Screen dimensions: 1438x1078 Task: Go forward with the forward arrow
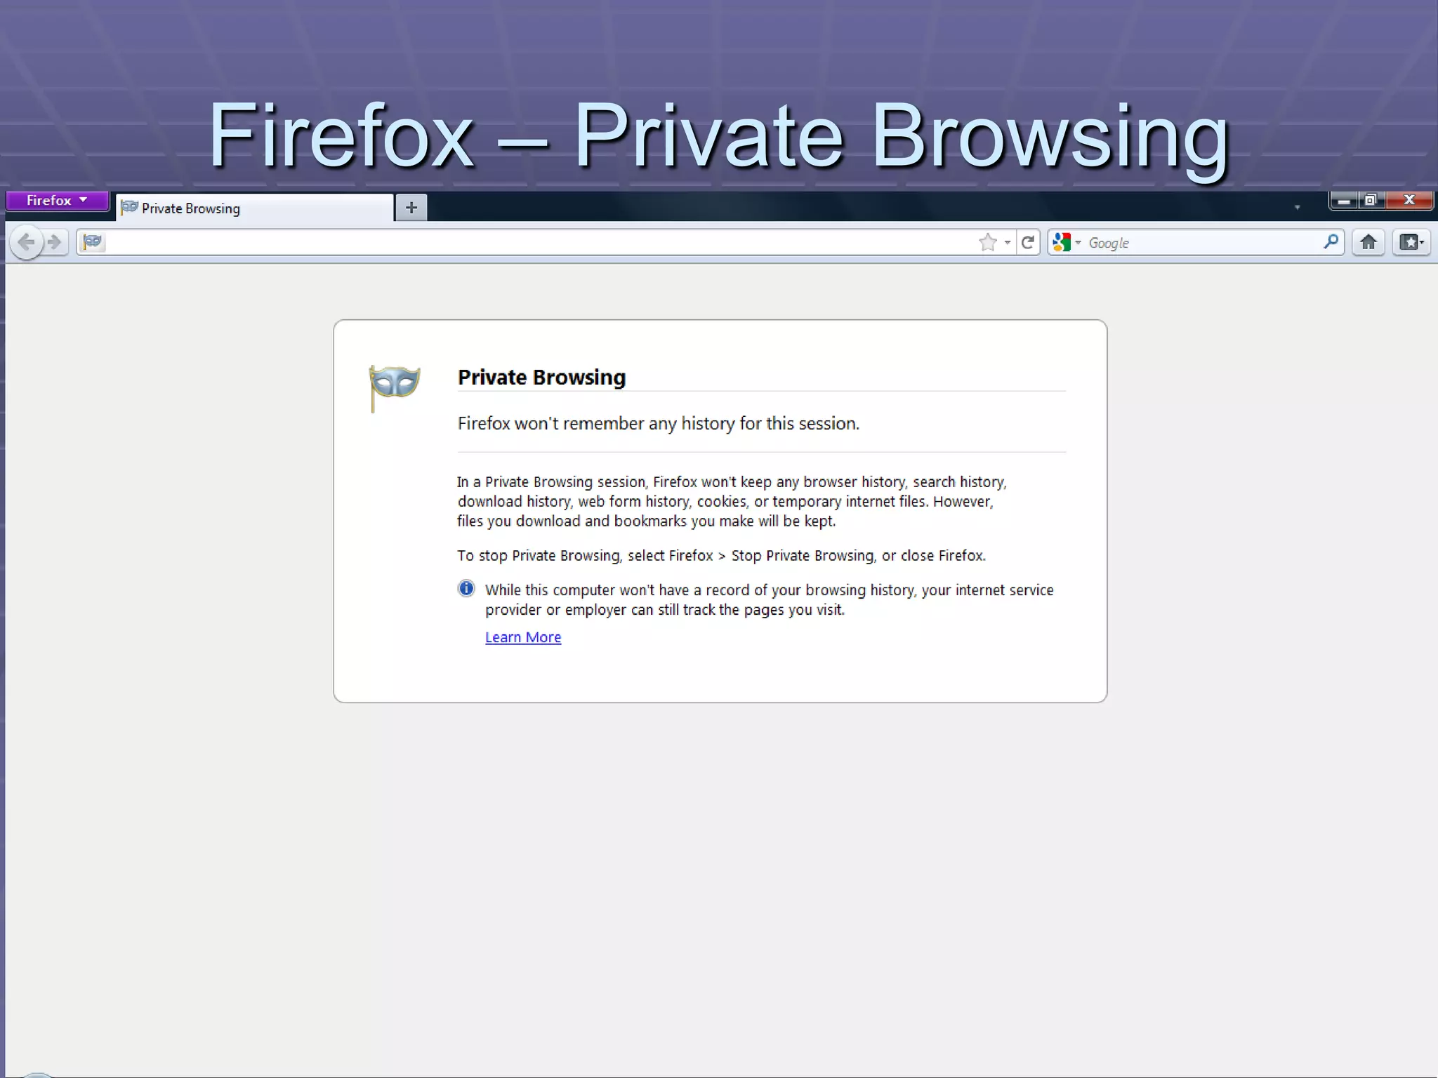[55, 243]
